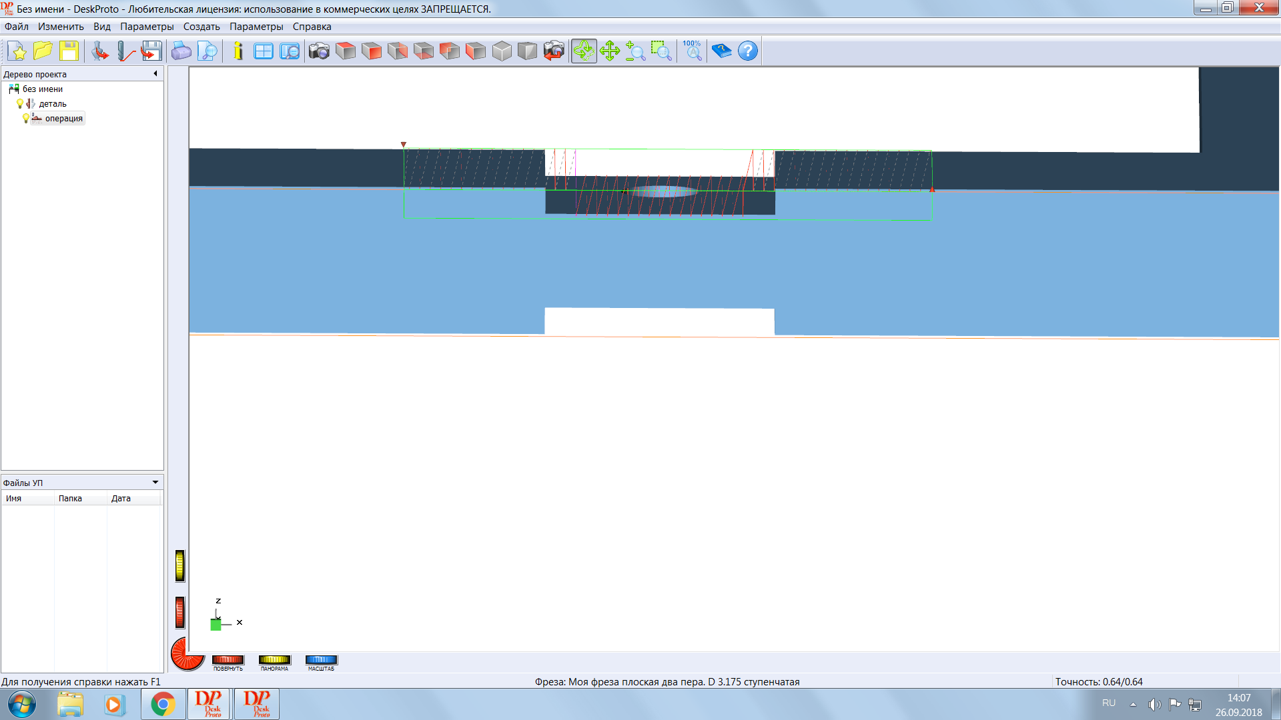The image size is (1281, 720).
Task: Click the blue Help question mark icon
Action: 748,51
